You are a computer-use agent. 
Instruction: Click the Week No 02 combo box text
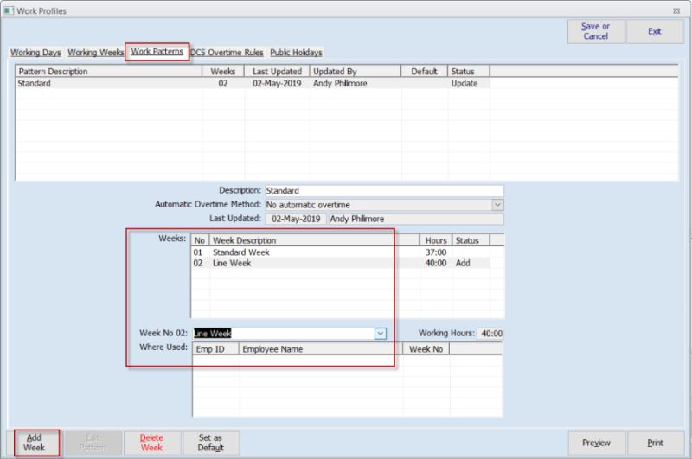click(x=284, y=334)
